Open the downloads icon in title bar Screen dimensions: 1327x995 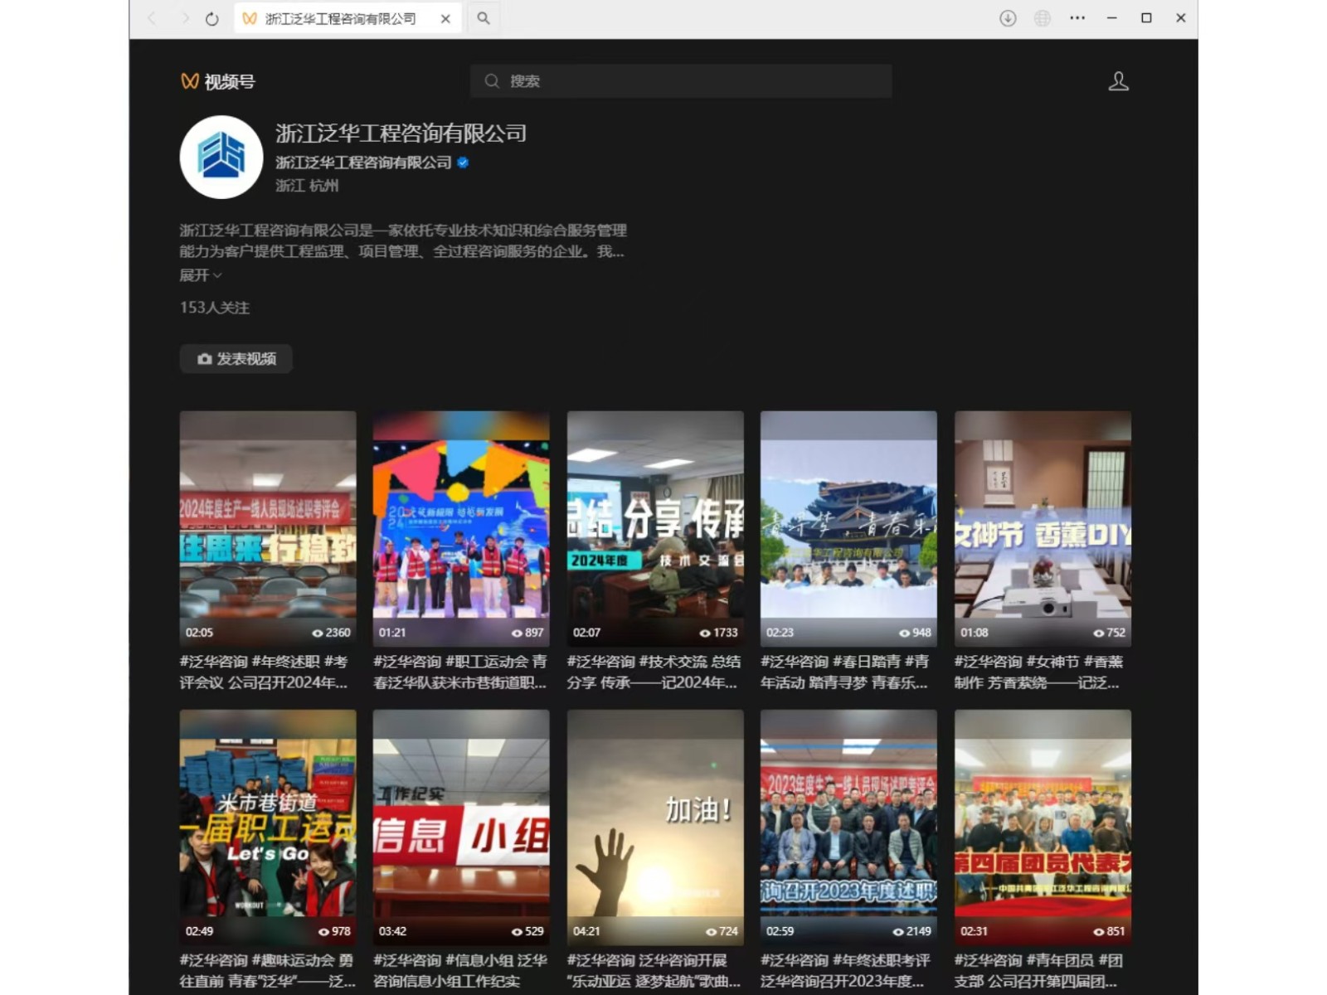click(1008, 18)
